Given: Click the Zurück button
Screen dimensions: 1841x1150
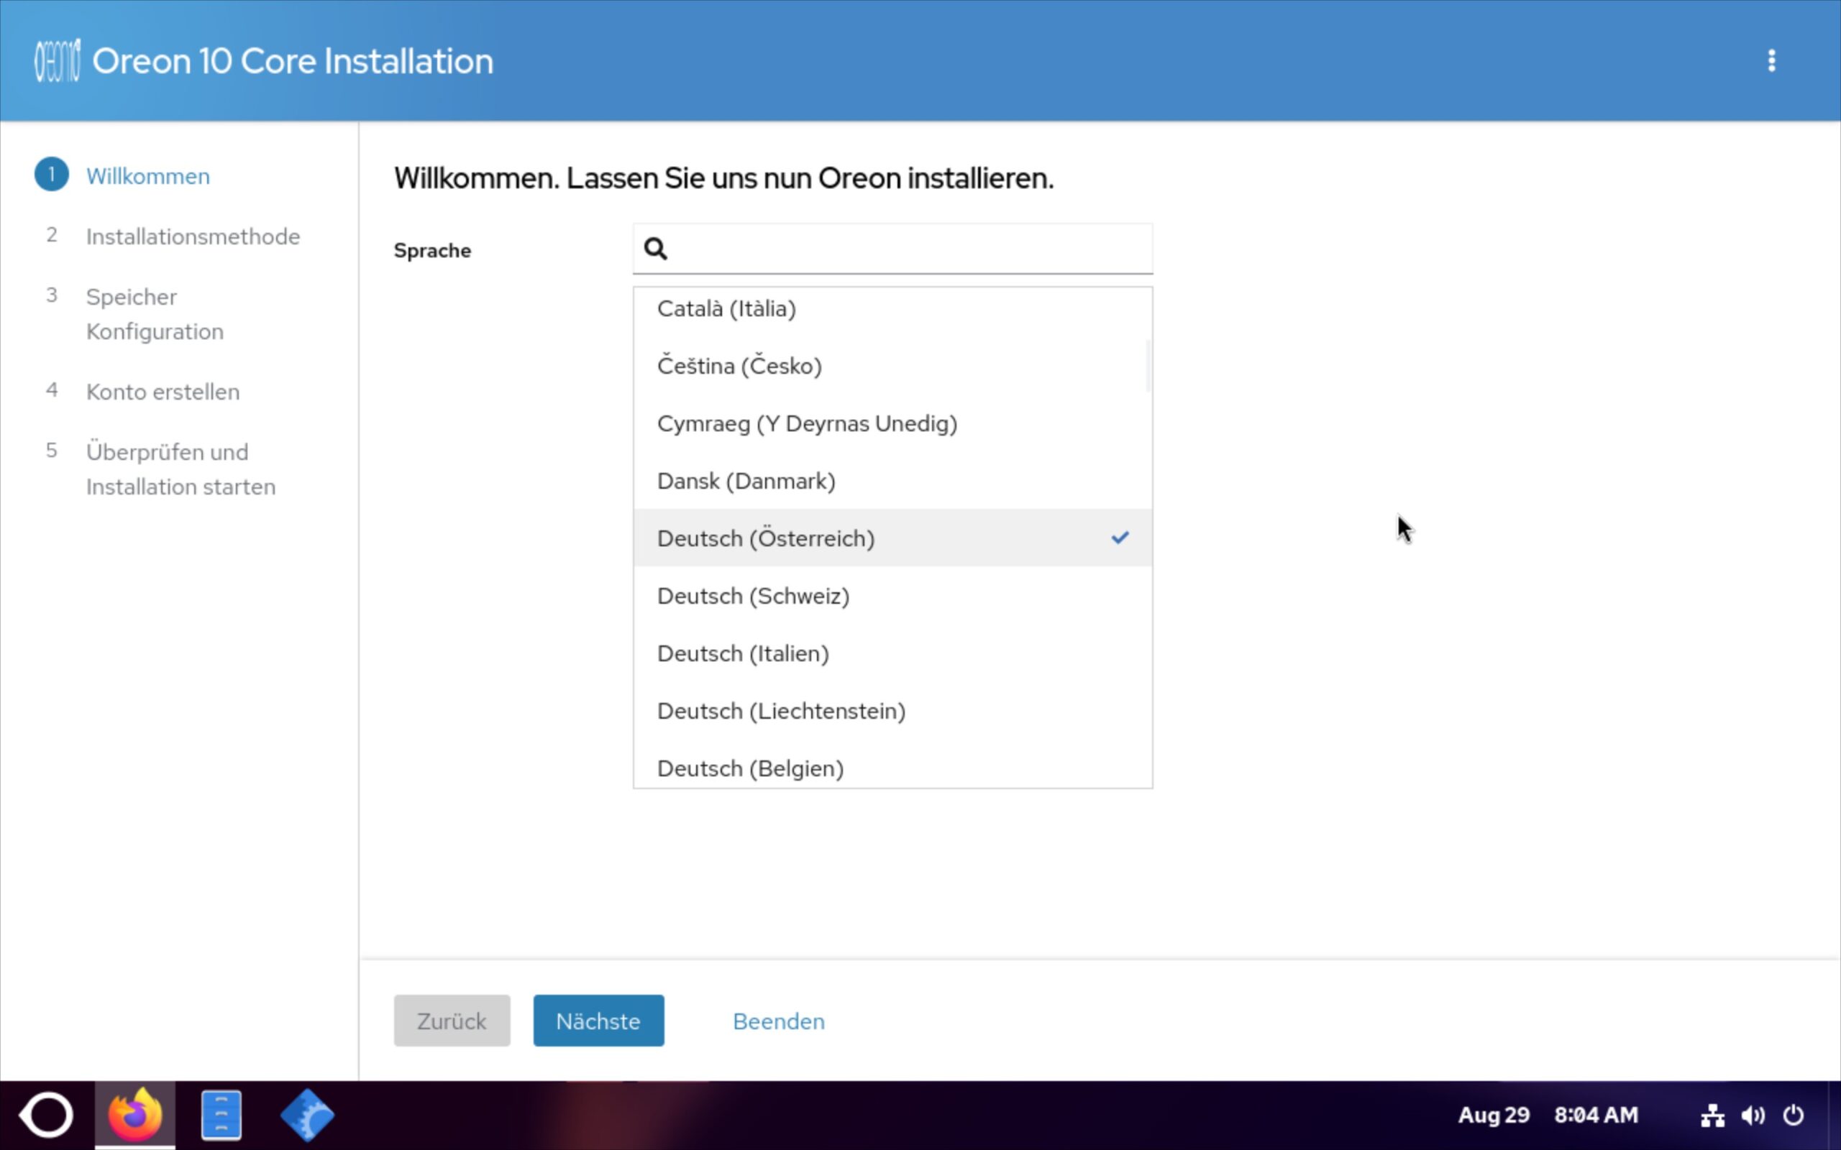Looking at the screenshot, I should coord(452,1021).
